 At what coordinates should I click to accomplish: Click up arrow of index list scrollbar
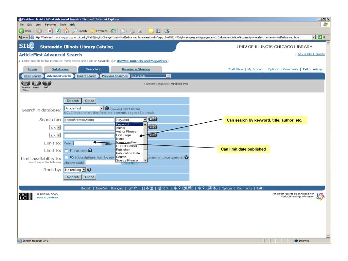145,124
